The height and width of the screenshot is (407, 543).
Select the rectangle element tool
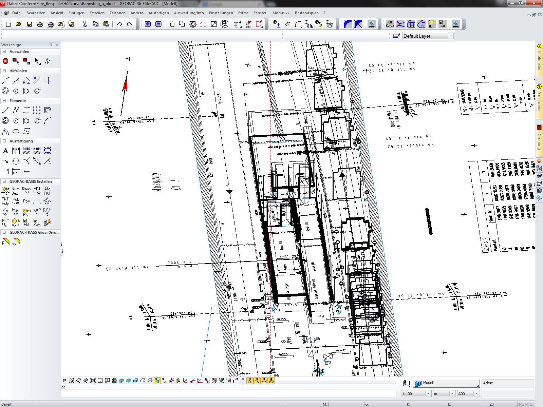[26, 110]
